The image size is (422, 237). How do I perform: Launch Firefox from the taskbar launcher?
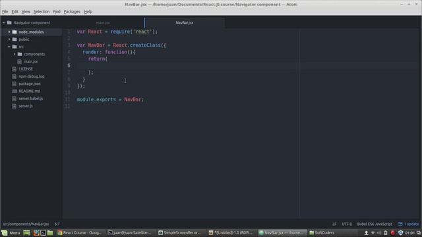pos(36,232)
